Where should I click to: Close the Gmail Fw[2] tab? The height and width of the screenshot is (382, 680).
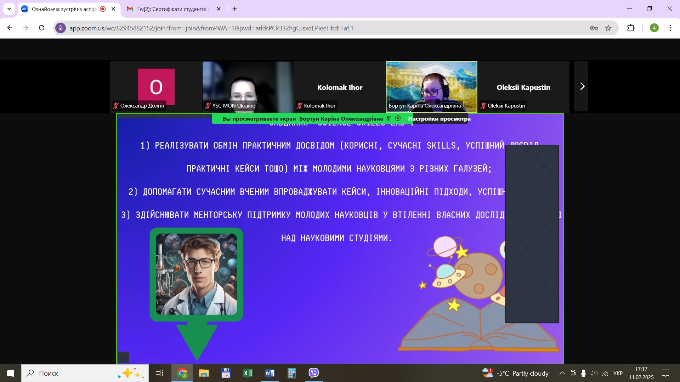click(219, 9)
